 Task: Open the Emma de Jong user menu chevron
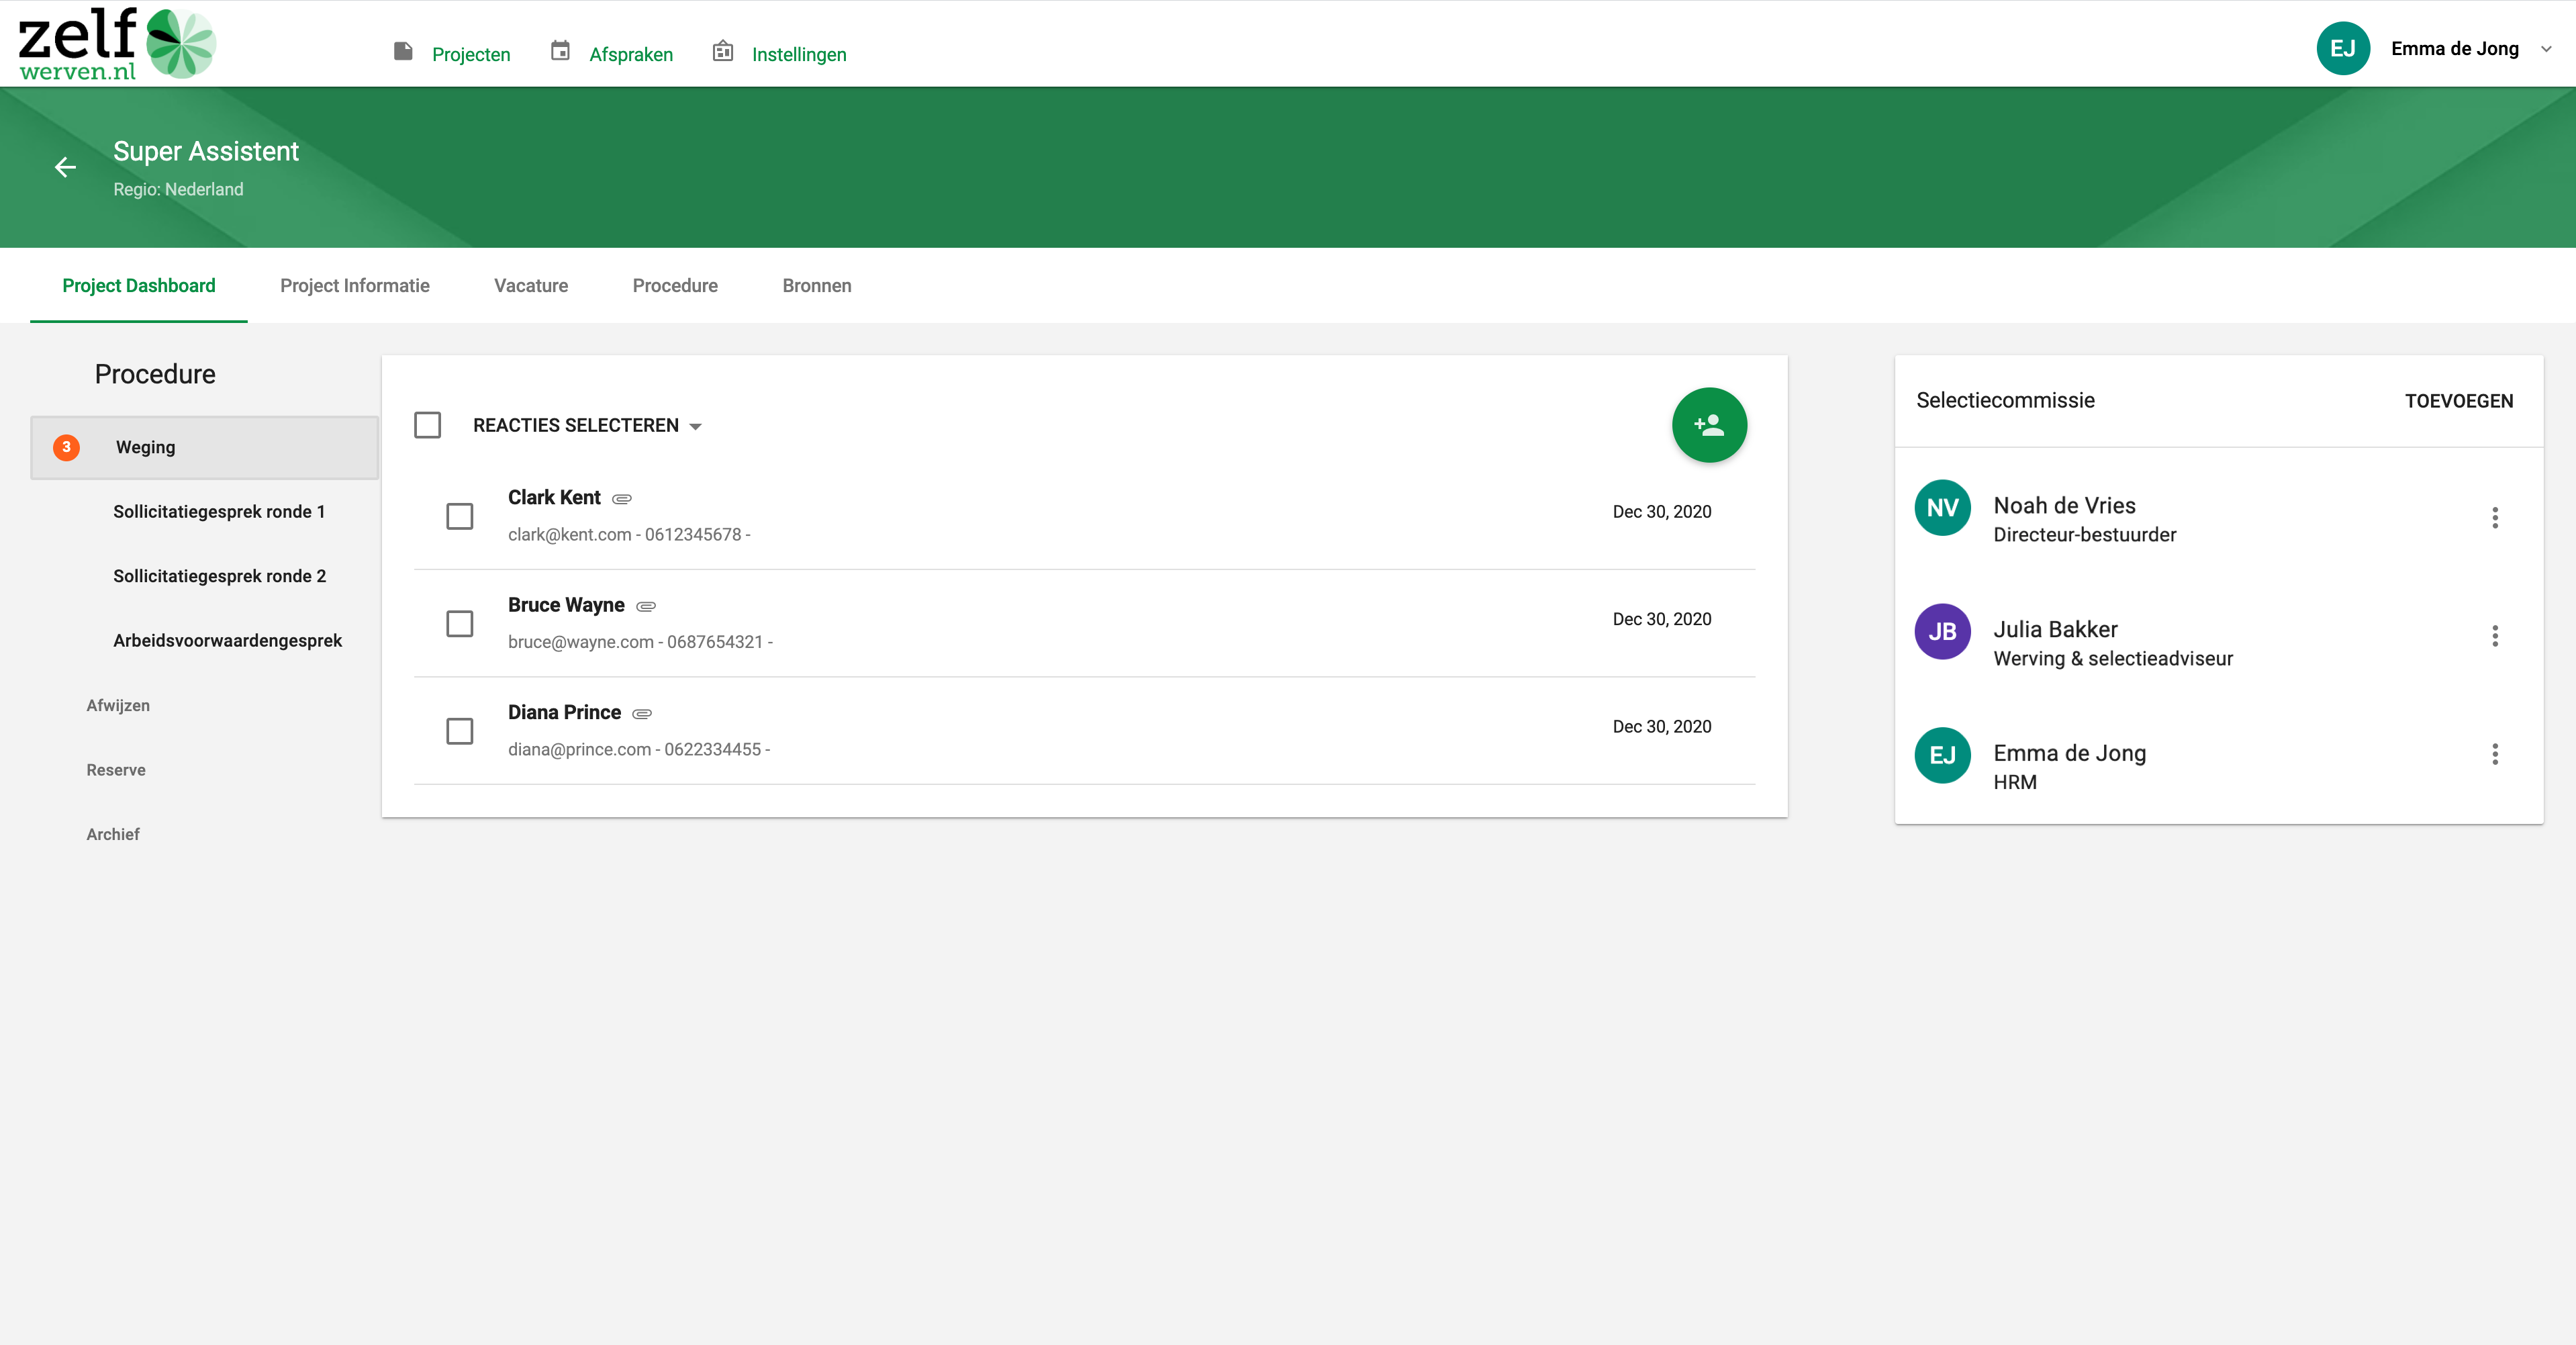click(2545, 49)
